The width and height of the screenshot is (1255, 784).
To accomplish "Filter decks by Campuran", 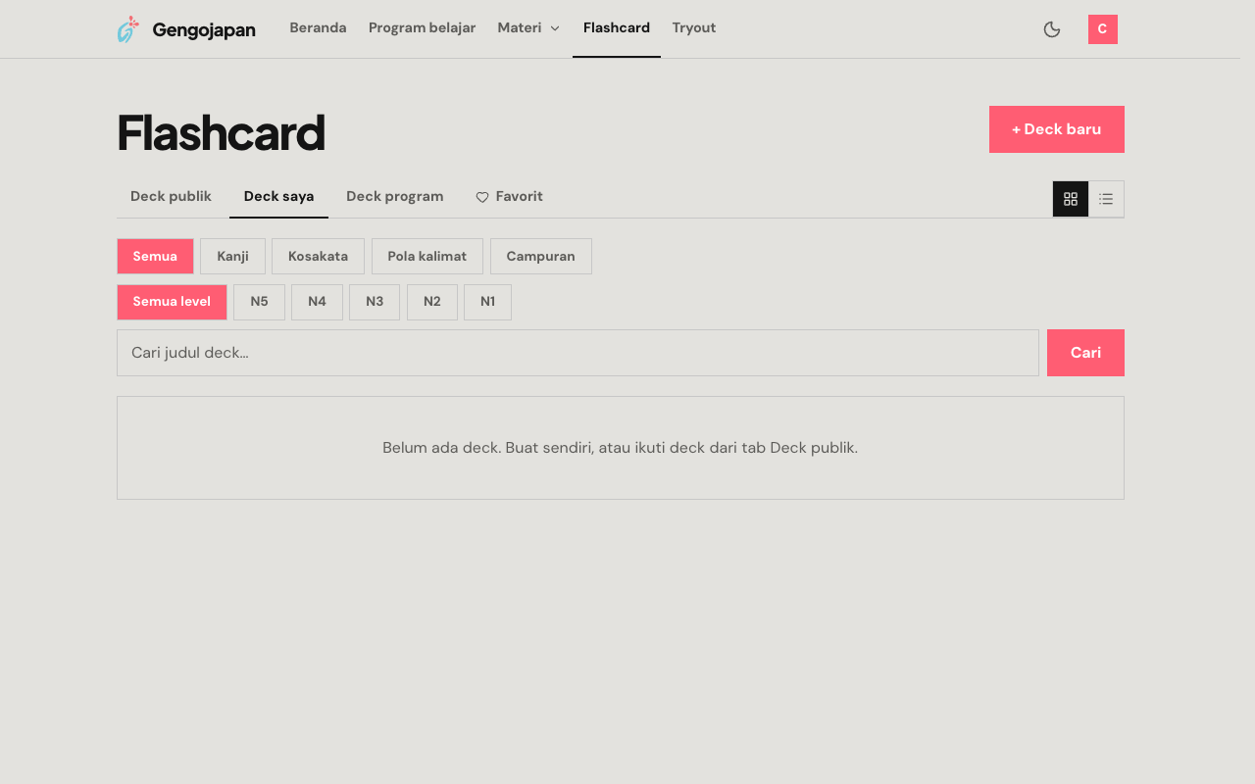I will pyautogui.click(x=541, y=257).
